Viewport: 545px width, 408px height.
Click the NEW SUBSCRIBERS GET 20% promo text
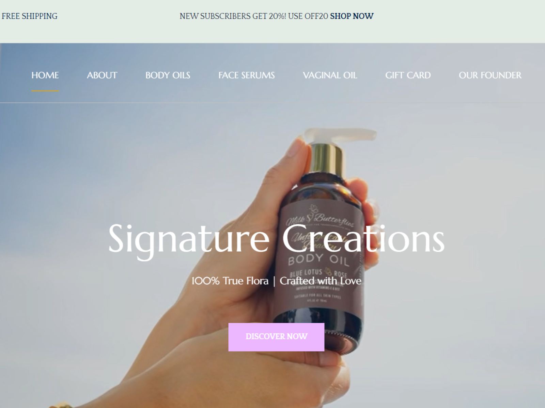point(233,16)
